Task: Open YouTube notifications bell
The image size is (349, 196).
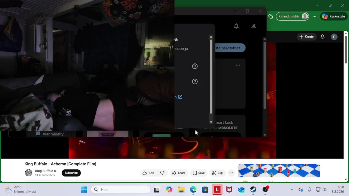Action: 323,37
